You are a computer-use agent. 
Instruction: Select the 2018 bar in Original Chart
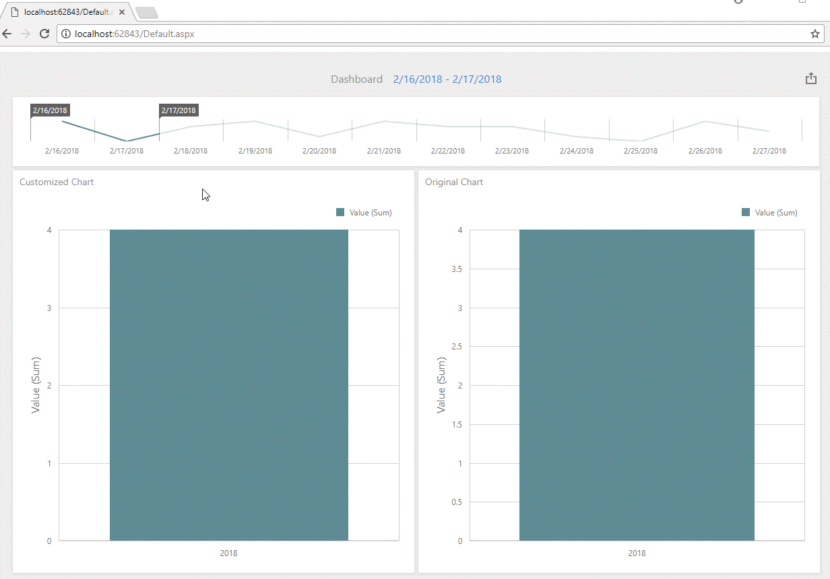pyautogui.click(x=637, y=385)
